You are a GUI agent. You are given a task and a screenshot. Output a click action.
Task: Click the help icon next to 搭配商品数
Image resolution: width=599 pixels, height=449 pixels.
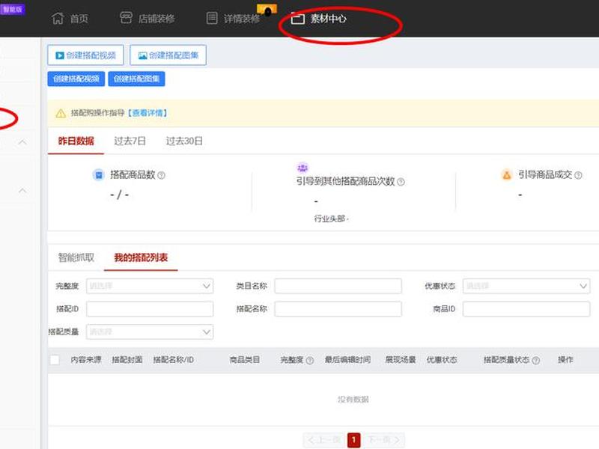point(161,175)
